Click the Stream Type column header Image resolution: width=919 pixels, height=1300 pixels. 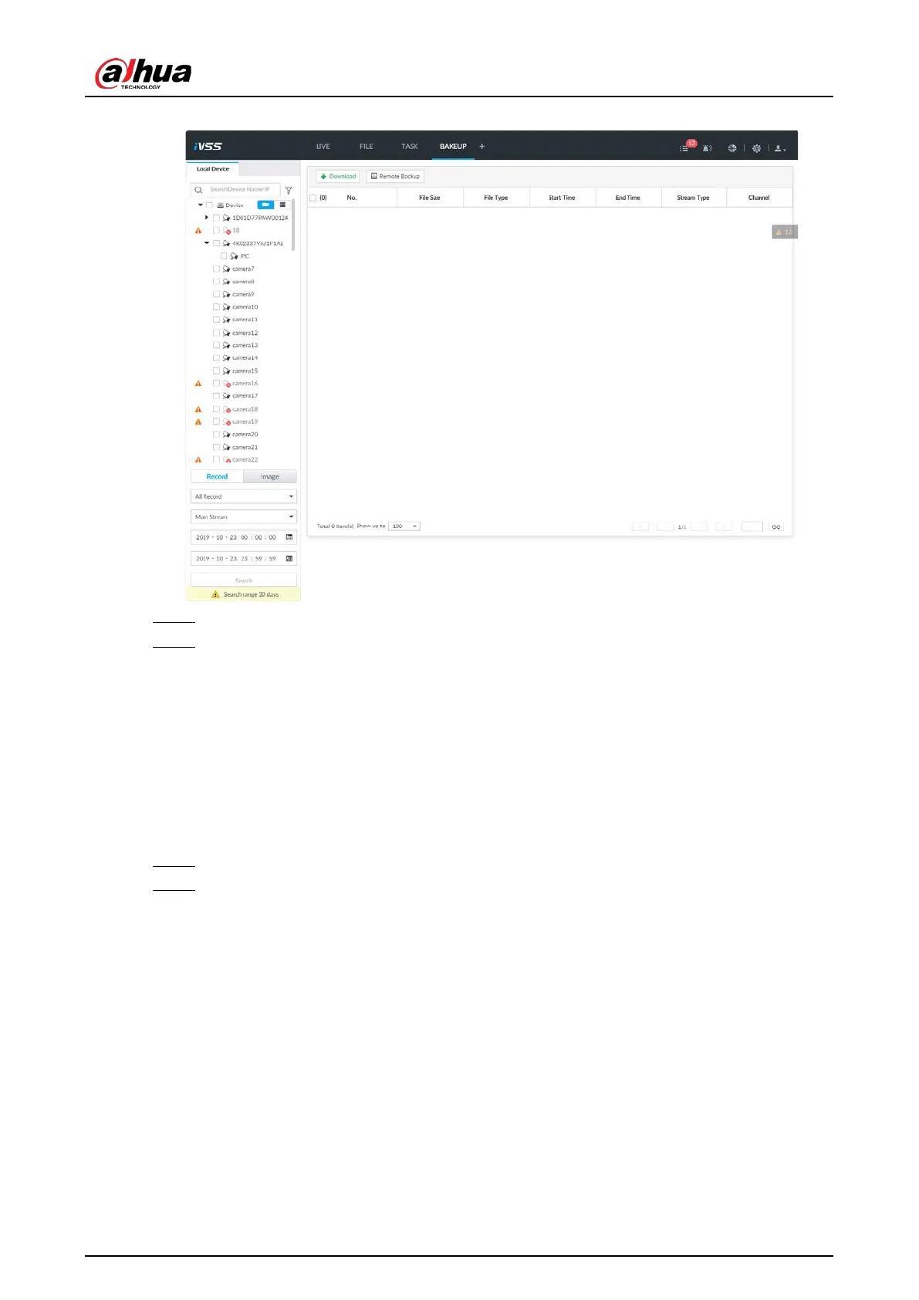tap(694, 198)
